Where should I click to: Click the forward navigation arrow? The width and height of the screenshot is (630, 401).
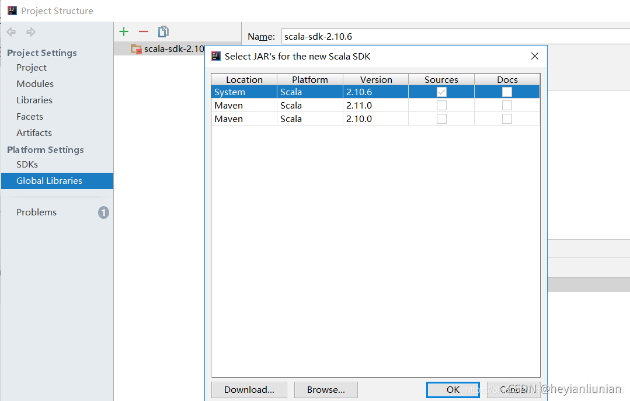30,32
